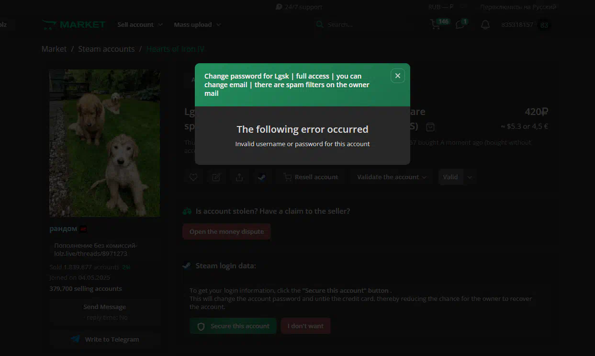595x356 pixels.
Task: Expand the chevron beside the Valid button
Action: tap(470, 177)
